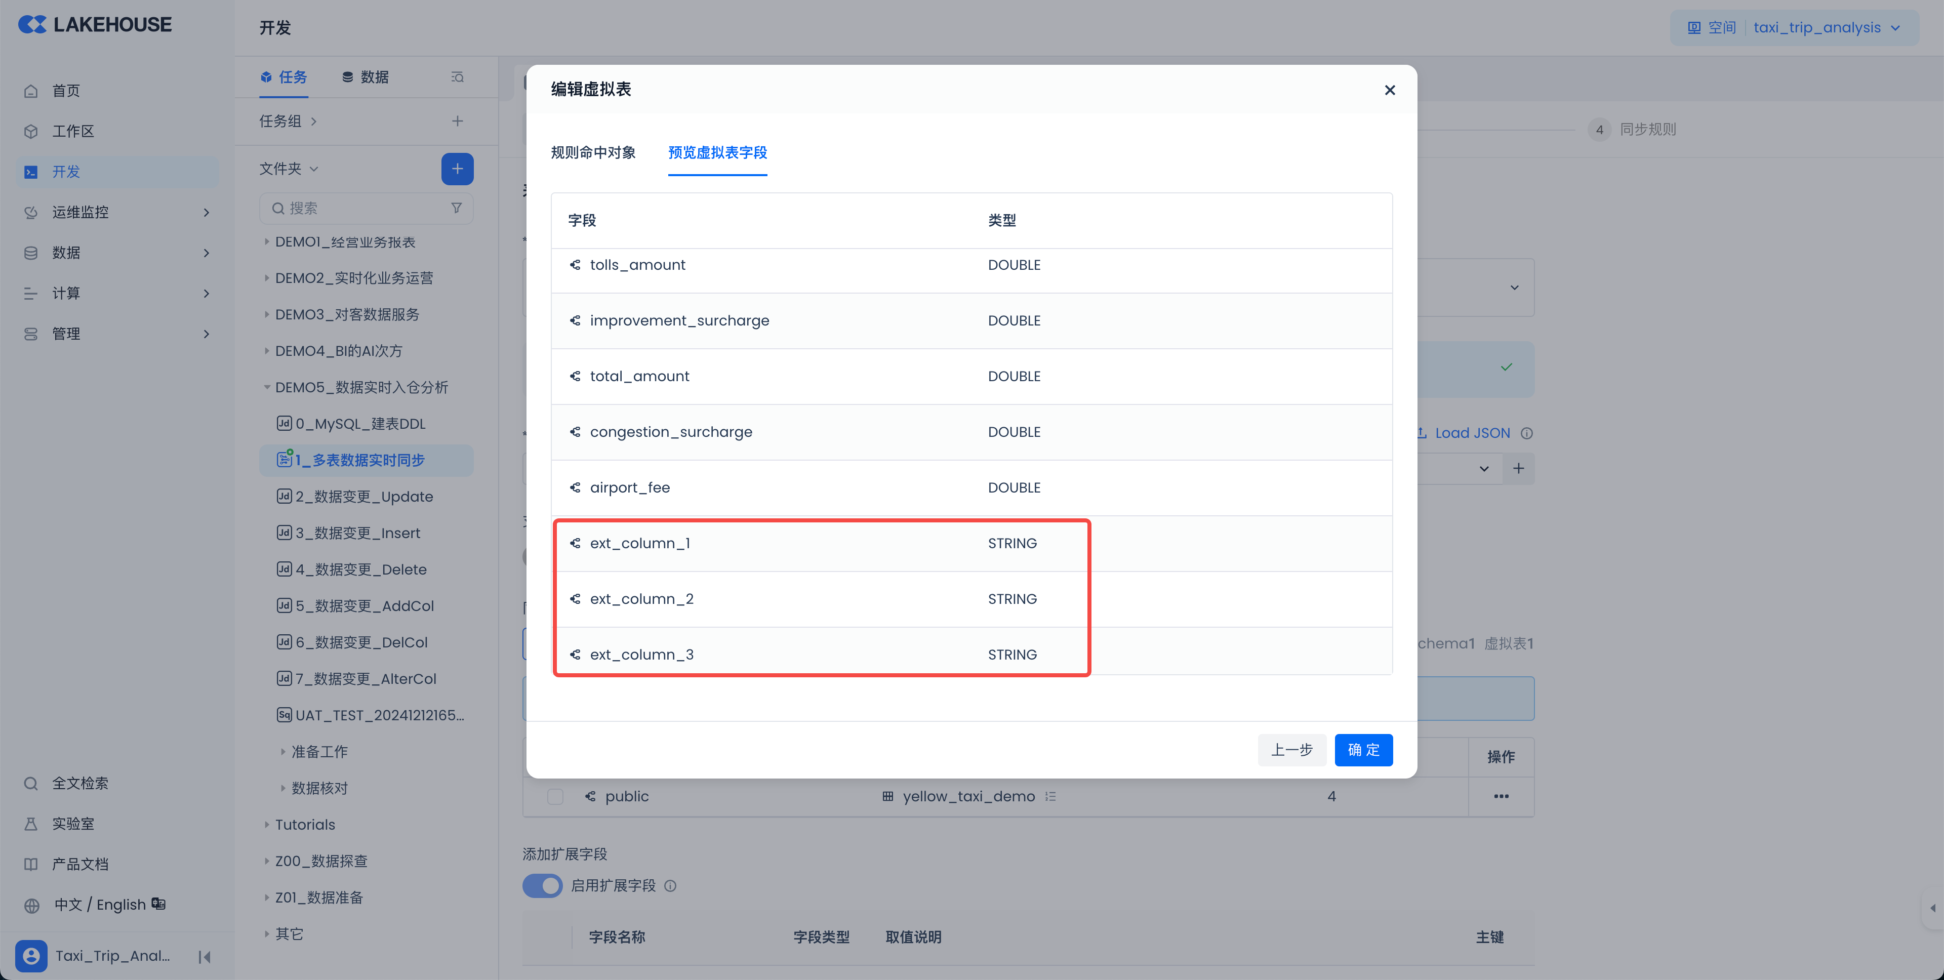Click the collapse sidebar icon at bottom
Viewport: 1944px width, 980px height.
coord(205,957)
